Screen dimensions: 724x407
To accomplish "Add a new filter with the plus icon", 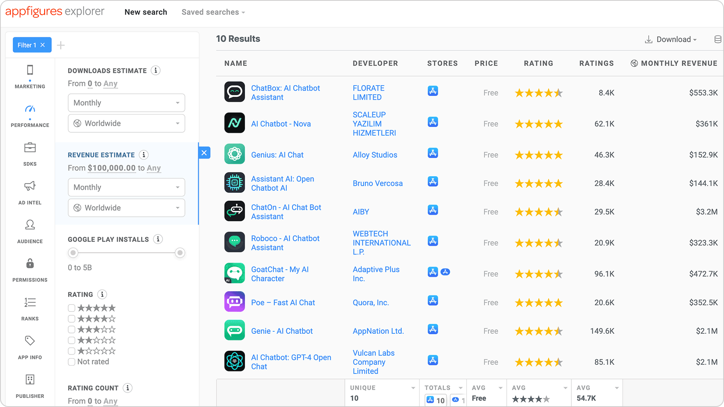I will pos(61,45).
